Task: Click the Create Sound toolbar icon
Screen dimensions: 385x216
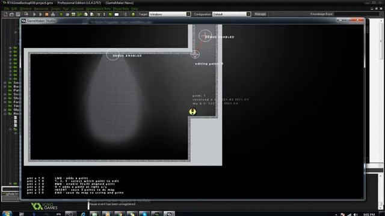Action: pyautogui.click(x=67, y=14)
